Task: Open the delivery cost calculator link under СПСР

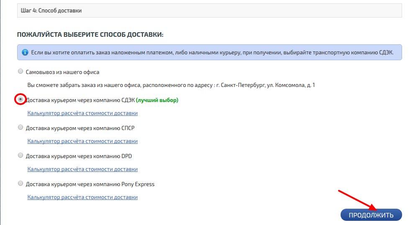Action: point(82,141)
